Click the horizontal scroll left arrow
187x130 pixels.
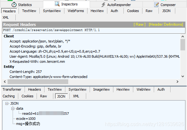point(5,81)
